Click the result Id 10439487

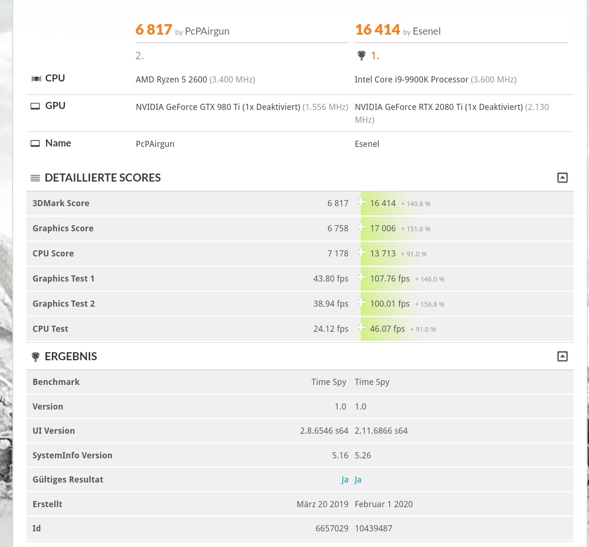coord(374,529)
